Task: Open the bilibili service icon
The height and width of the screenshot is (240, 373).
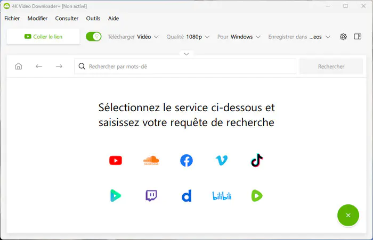Action: pos(222,196)
